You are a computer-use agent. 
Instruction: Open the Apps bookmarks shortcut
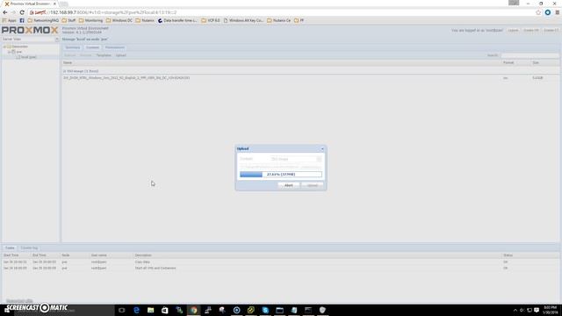tap(10, 20)
